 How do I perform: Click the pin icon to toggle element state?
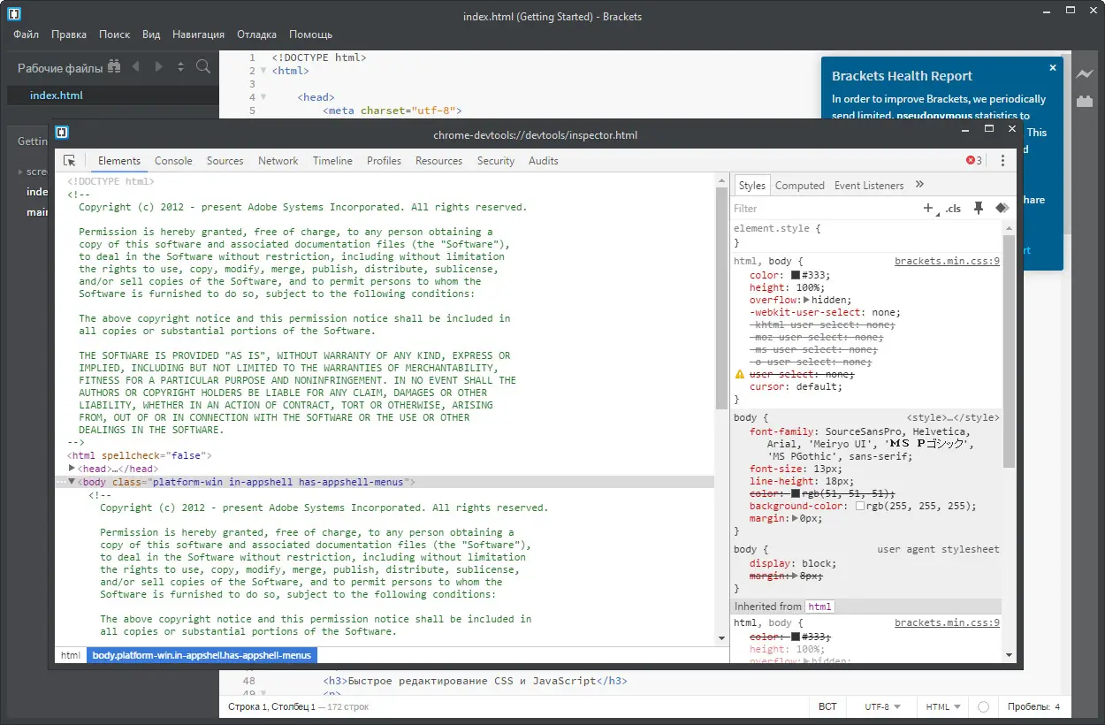pos(978,209)
